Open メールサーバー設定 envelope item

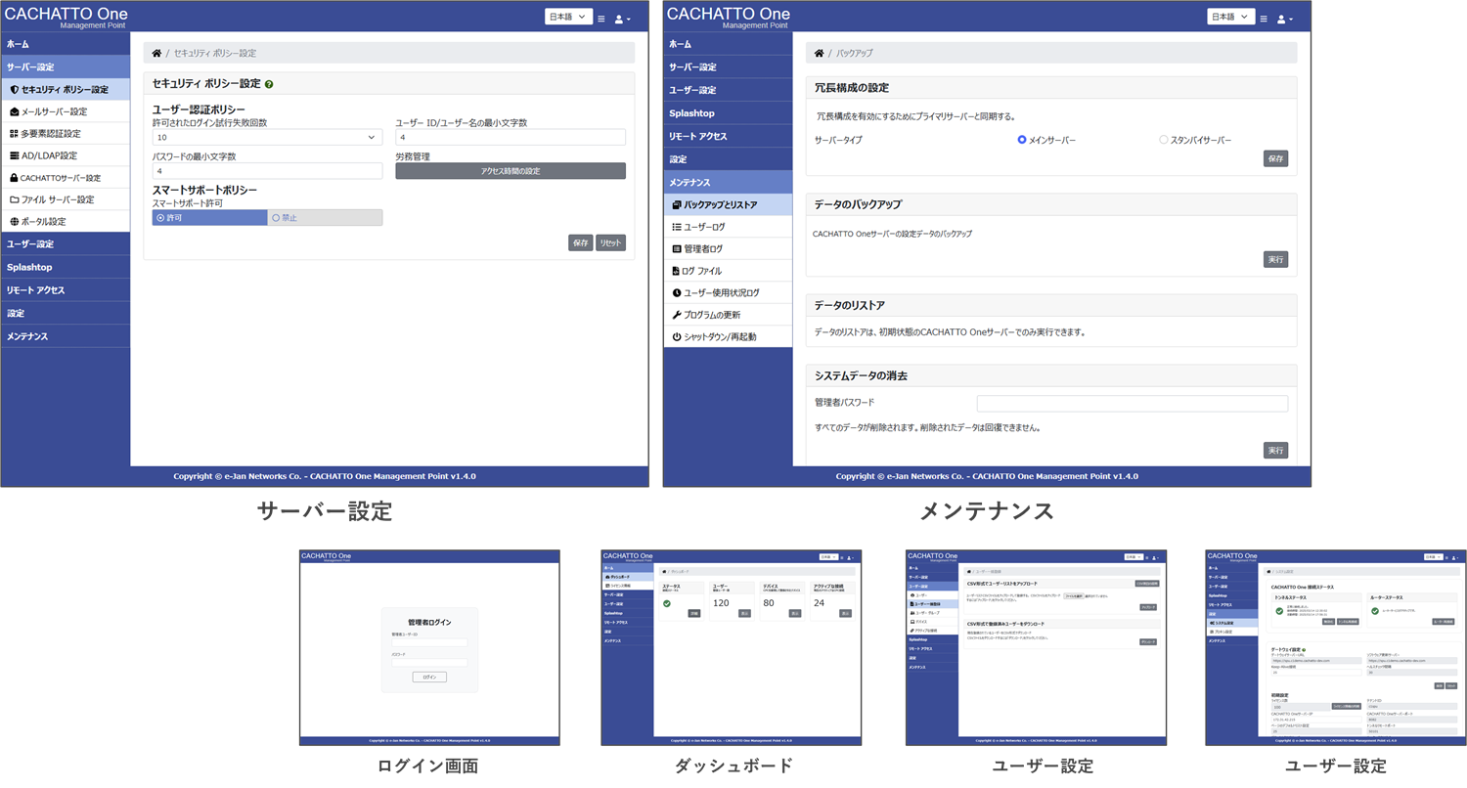click(x=66, y=111)
